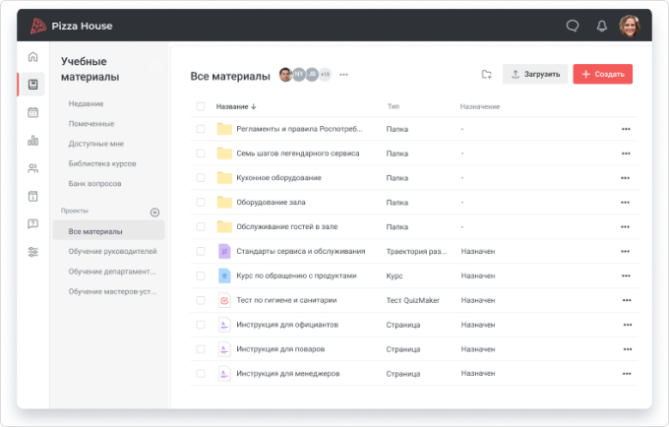This screenshot has height=427, width=669.
Task: Click the red Создать button
Action: (602, 74)
